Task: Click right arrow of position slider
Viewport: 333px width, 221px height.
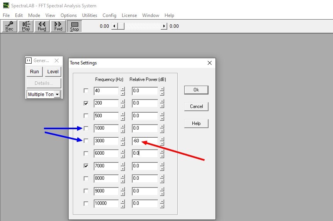Action: pyautogui.click(x=164, y=26)
